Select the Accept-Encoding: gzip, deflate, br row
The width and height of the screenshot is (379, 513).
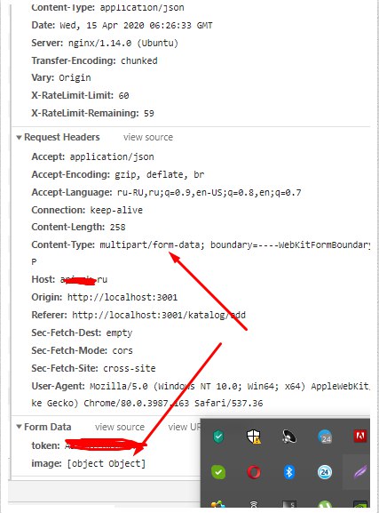(118, 174)
